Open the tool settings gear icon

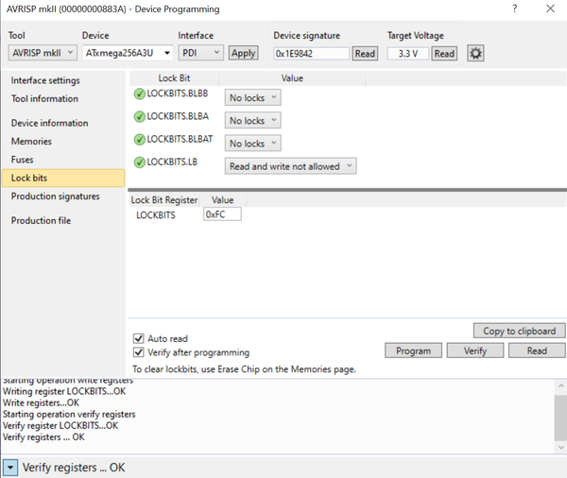(475, 54)
